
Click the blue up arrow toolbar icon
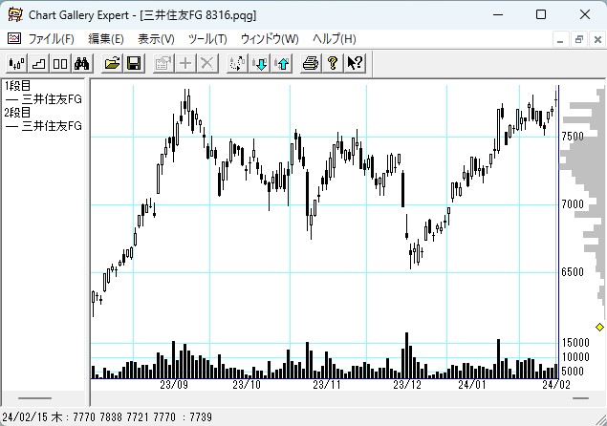pyautogui.click(x=282, y=63)
